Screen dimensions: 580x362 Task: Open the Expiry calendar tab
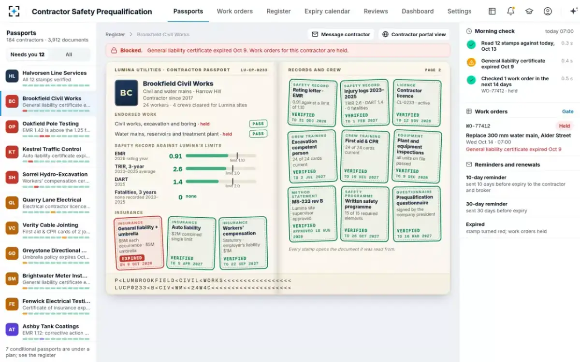click(x=327, y=11)
